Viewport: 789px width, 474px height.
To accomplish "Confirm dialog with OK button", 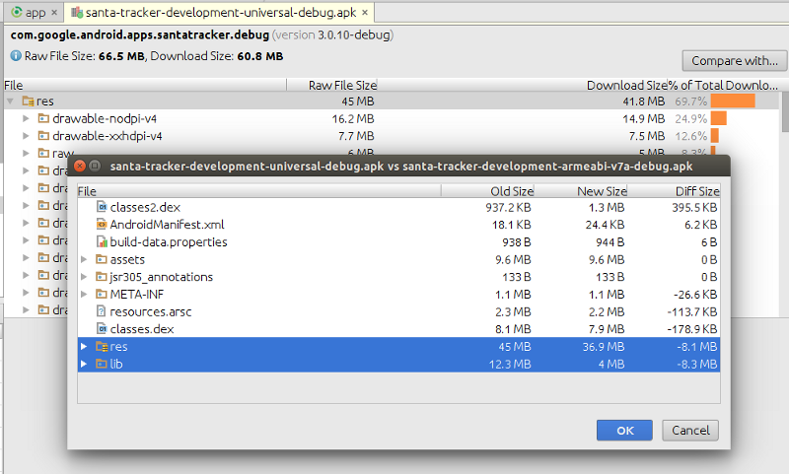I will click(x=624, y=431).
